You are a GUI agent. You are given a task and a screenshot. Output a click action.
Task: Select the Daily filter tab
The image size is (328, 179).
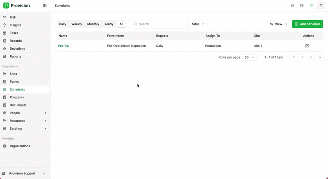(62, 24)
